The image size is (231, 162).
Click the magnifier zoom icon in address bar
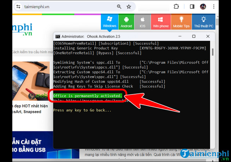[x=119, y=7]
